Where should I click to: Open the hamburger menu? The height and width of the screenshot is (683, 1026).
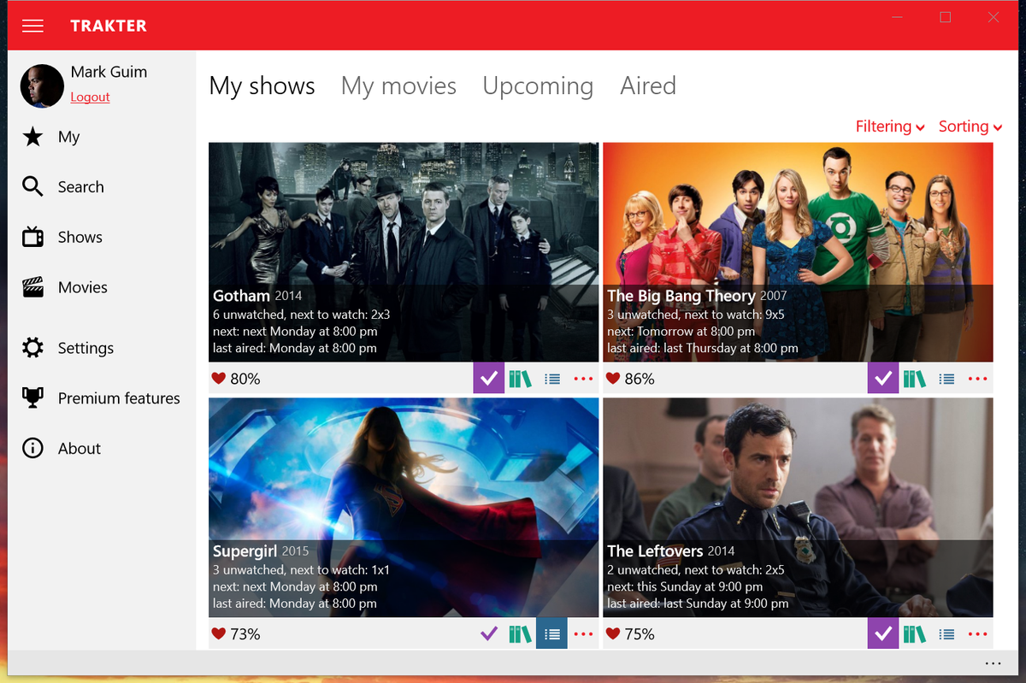pos(32,26)
